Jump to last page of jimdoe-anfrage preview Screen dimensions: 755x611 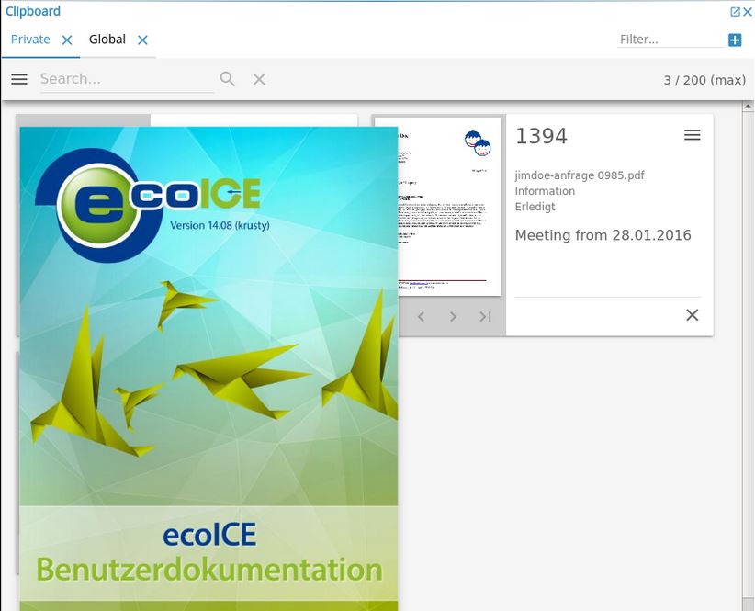coord(485,316)
